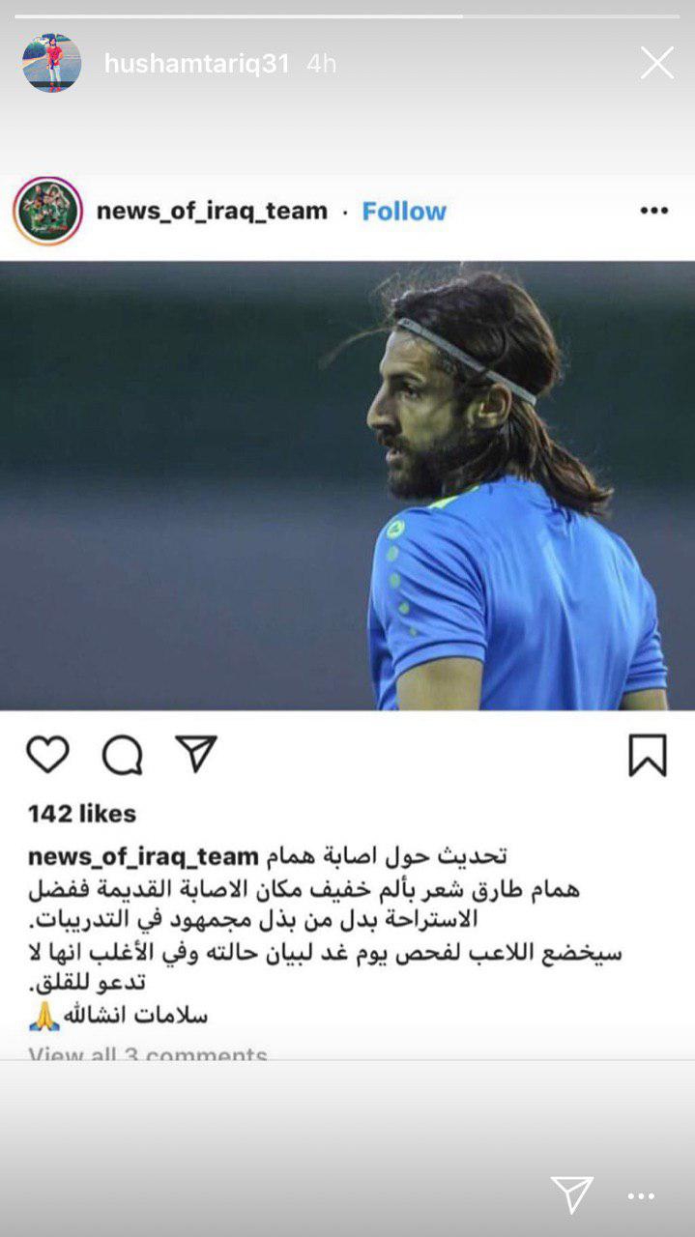
Task: Tap the story progress bar at top
Action: pyautogui.click(x=347, y=15)
